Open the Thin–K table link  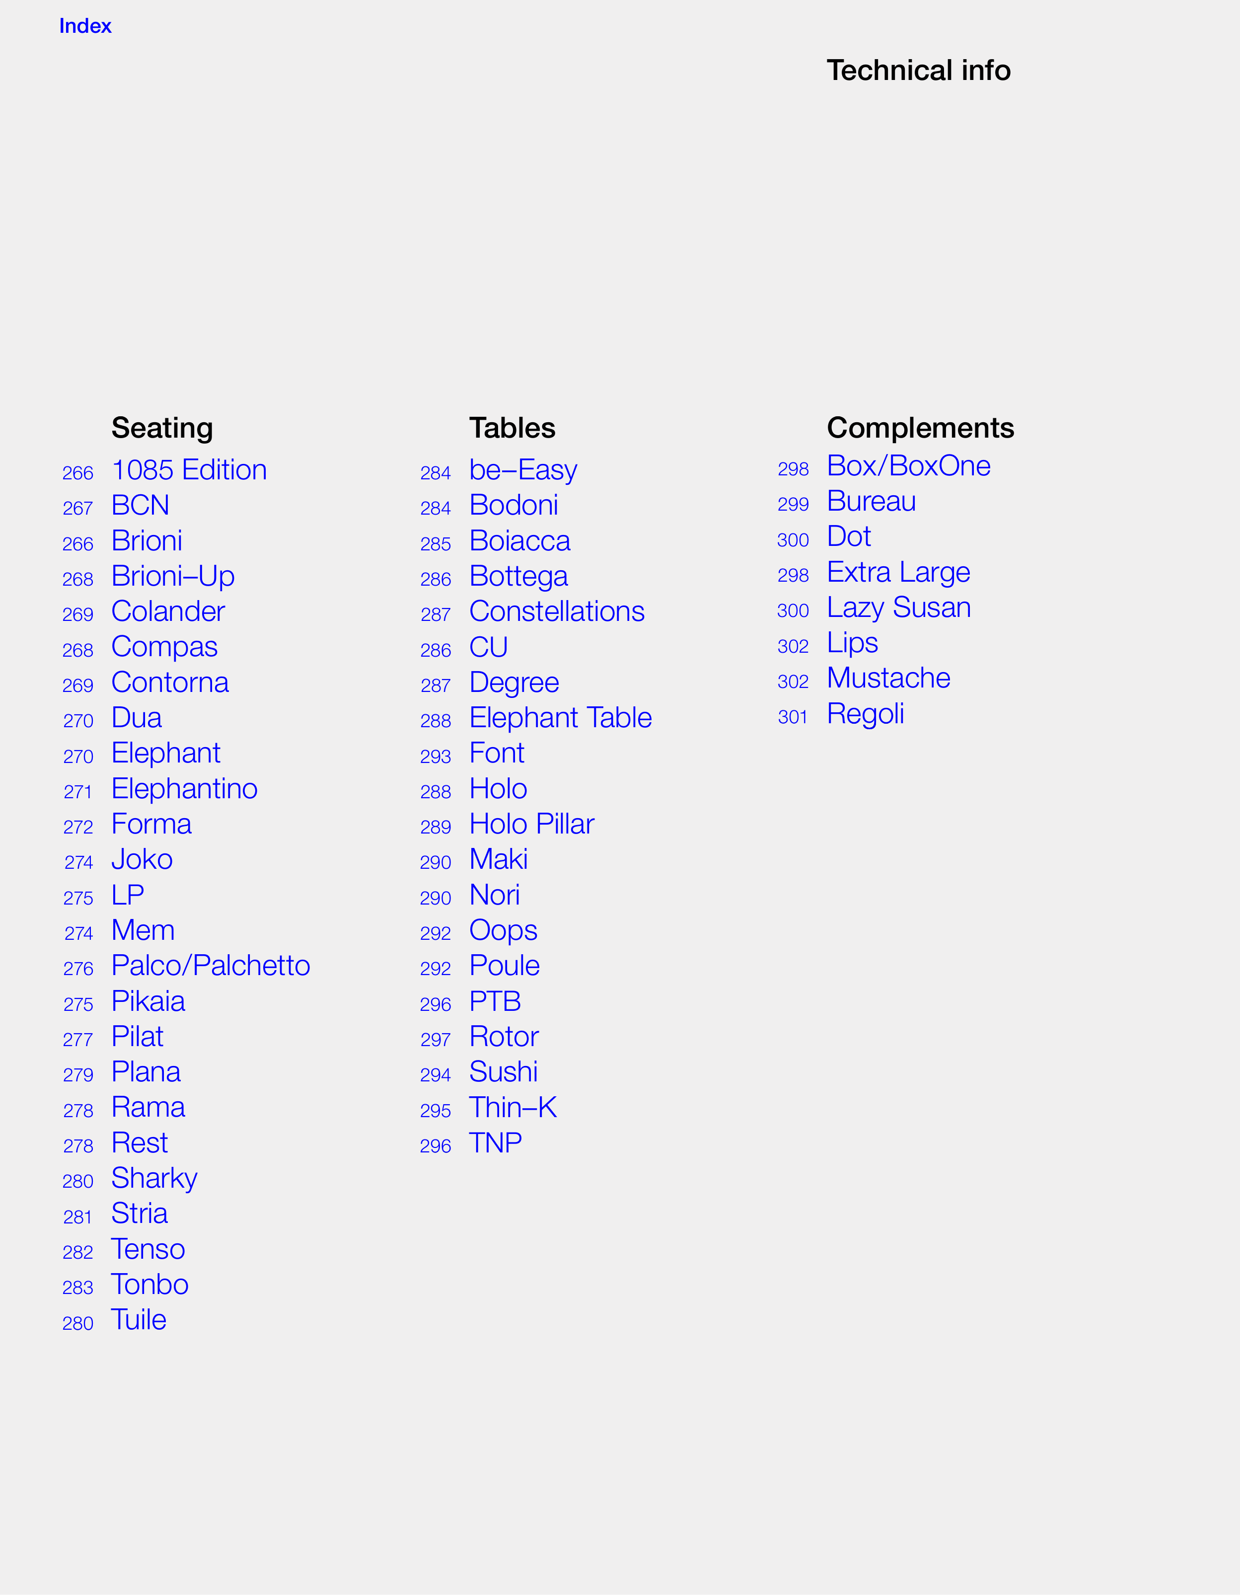coord(512,1107)
